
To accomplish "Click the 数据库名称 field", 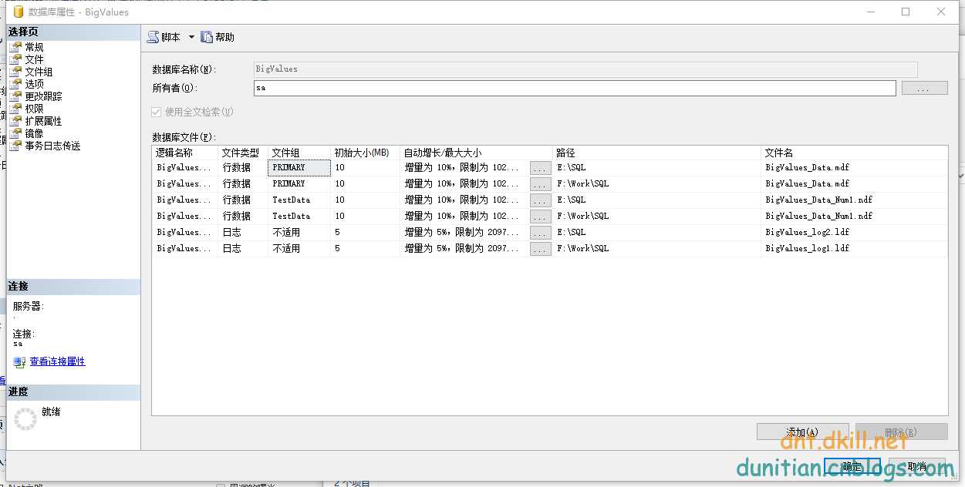I will (585, 69).
